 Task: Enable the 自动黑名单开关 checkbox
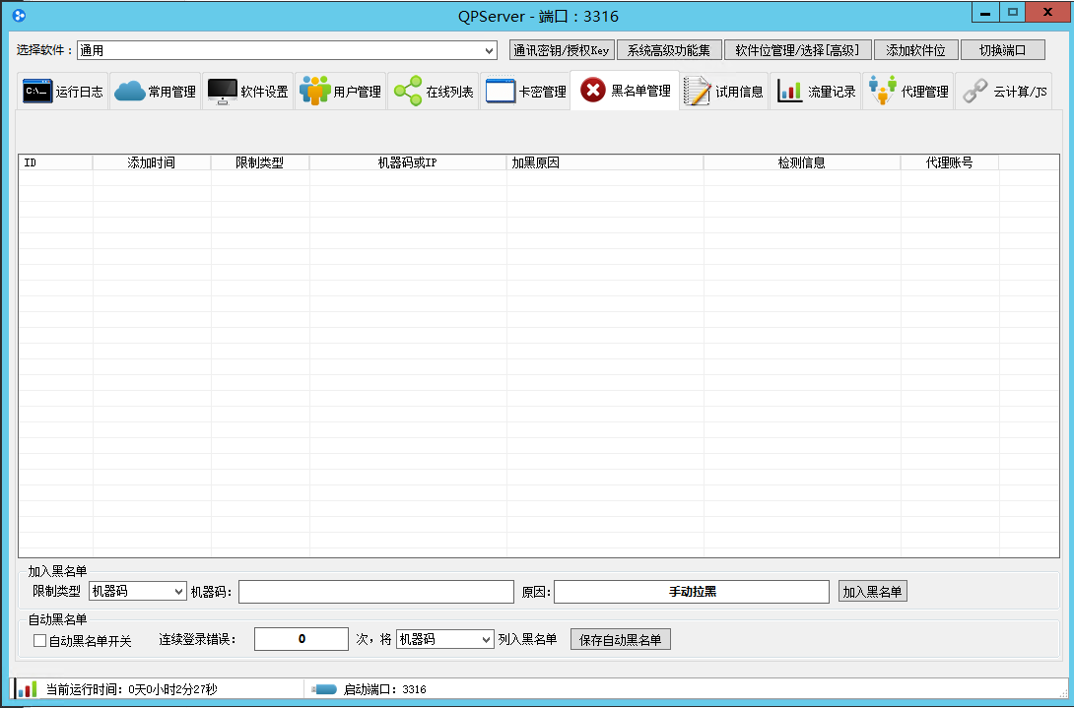coord(40,640)
